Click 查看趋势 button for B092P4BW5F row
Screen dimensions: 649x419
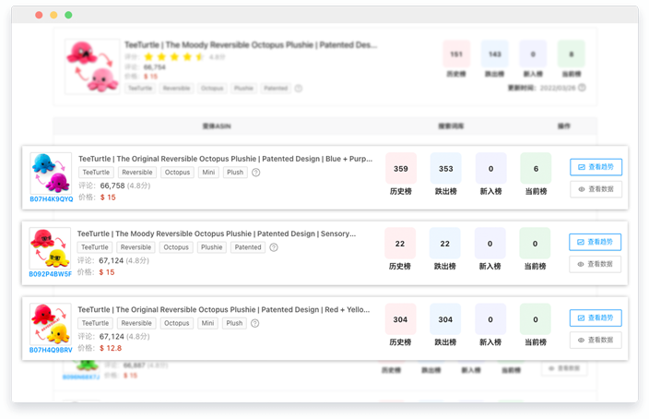coord(596,242)
